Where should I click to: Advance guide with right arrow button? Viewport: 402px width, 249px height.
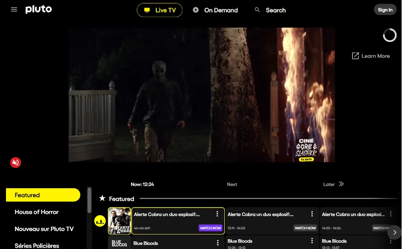tap(395, 232)
